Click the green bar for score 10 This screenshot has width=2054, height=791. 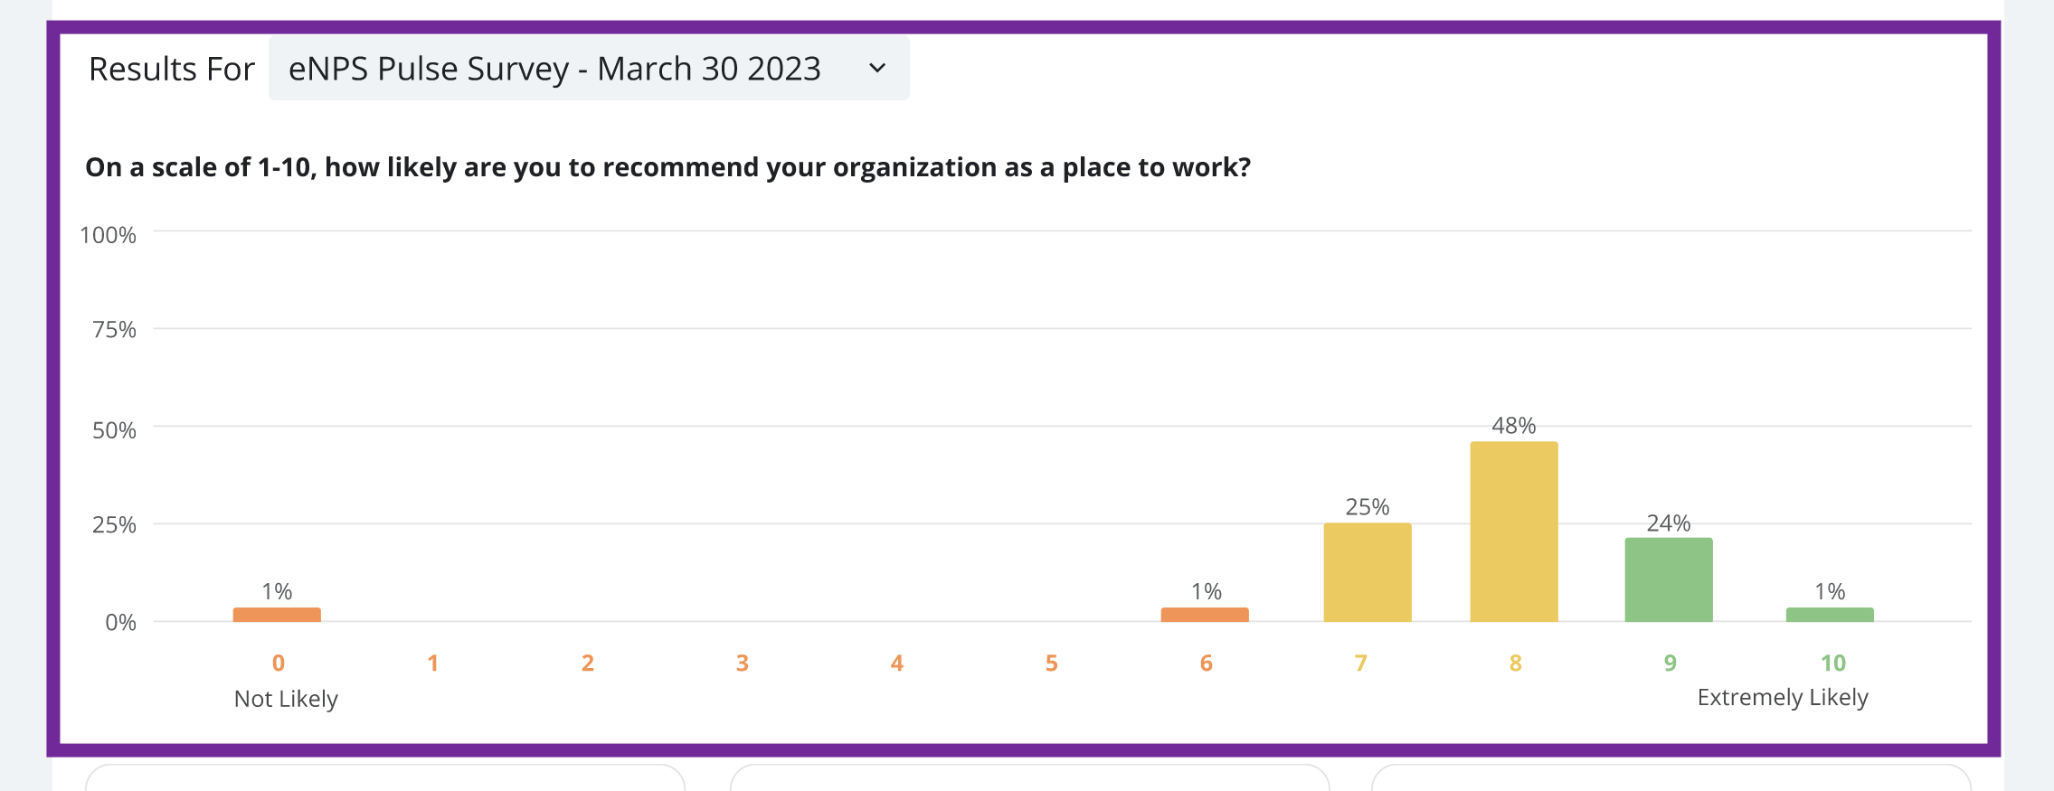pyautogui.click(x=1829, y=615)
